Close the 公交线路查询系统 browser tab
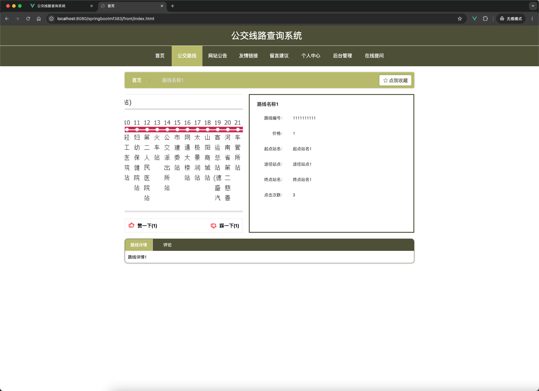This screenshot has height=391, width=539. (92, 6)
